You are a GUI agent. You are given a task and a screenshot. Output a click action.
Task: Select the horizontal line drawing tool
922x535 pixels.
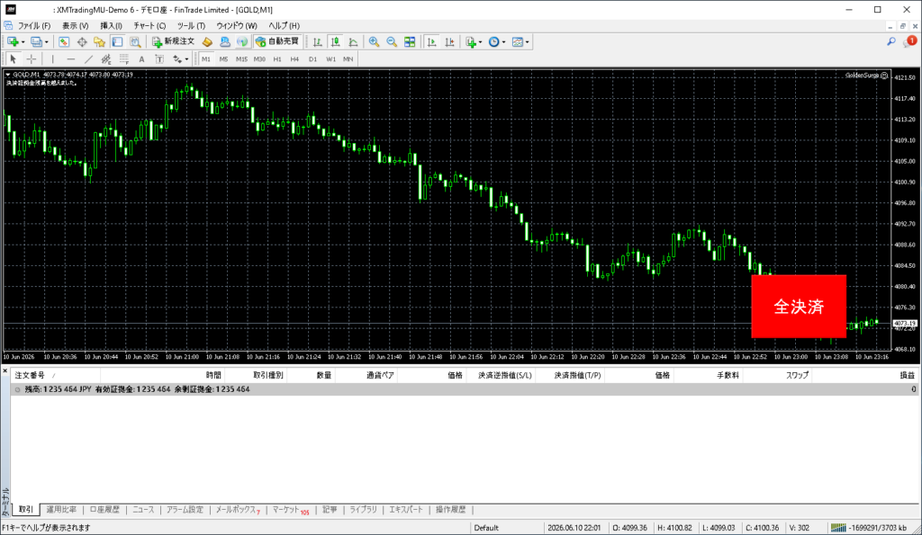click(70, 58)
